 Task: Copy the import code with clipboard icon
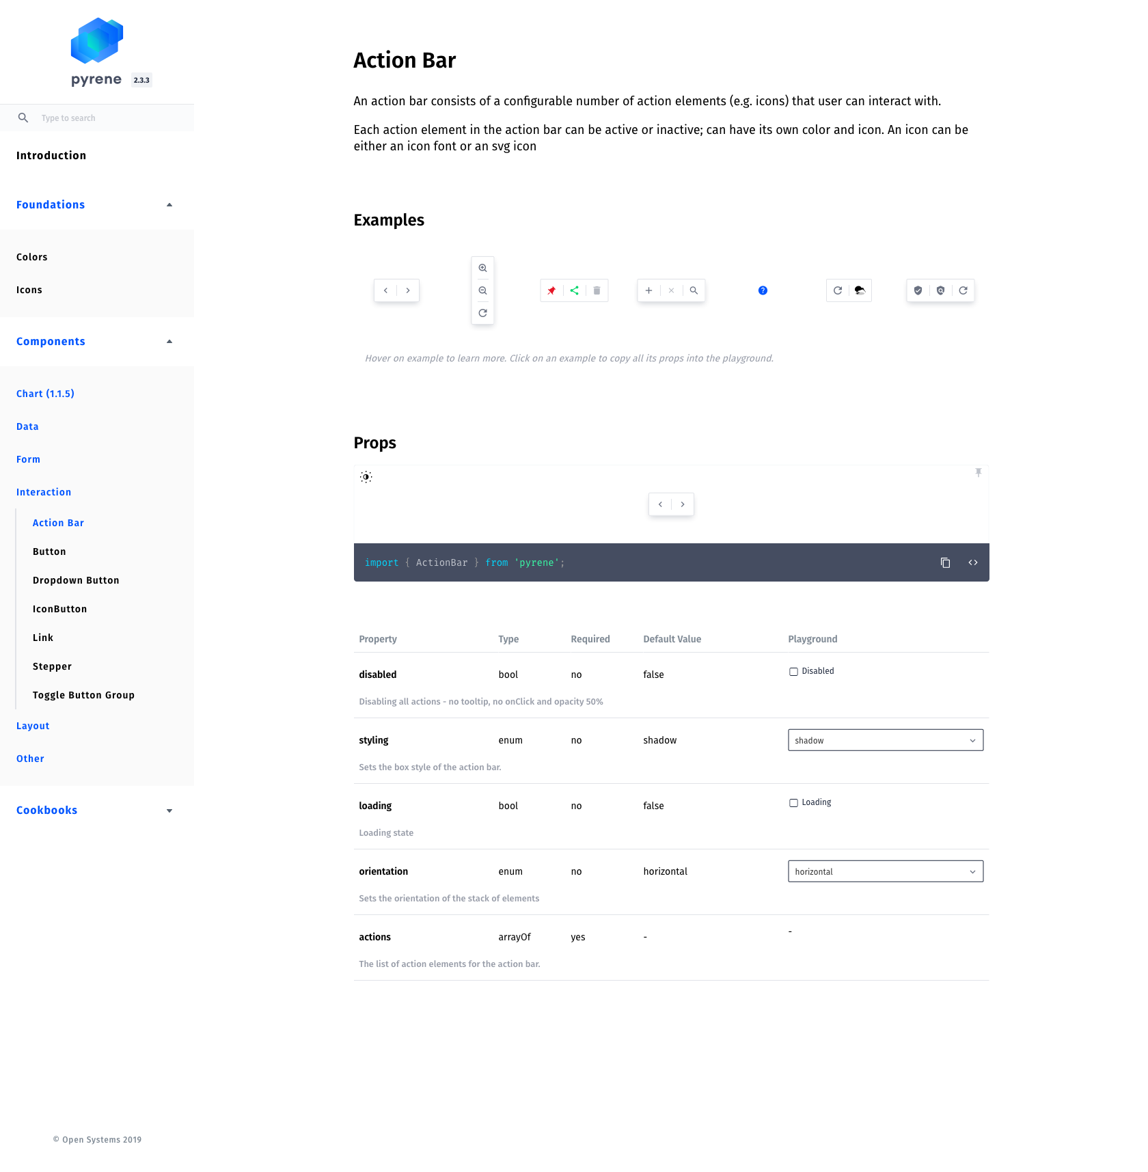point(945,562)
